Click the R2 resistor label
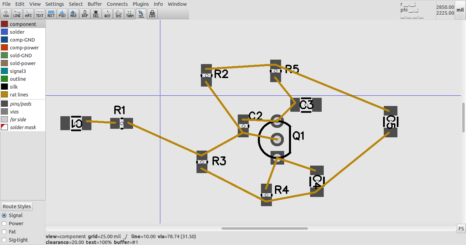Image resolution: width=466 pixels, height=245 pixels. (x=221, y=74)
